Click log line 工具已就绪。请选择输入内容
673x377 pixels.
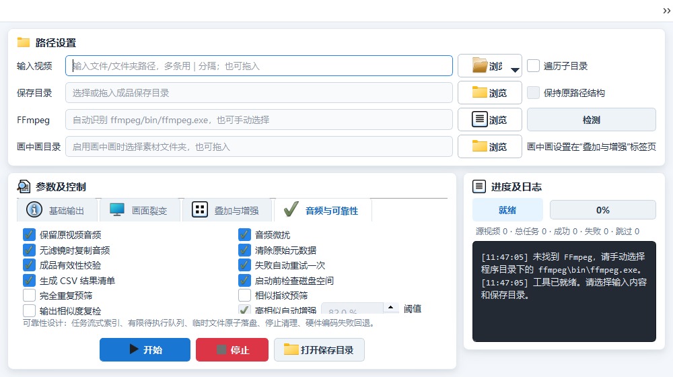point(563,289)
